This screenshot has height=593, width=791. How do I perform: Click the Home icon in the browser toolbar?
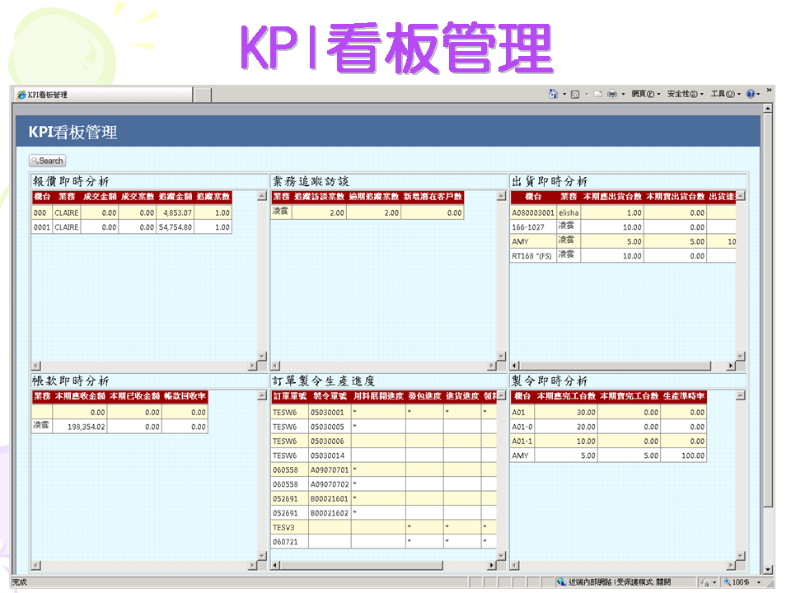tap(554, 93)
